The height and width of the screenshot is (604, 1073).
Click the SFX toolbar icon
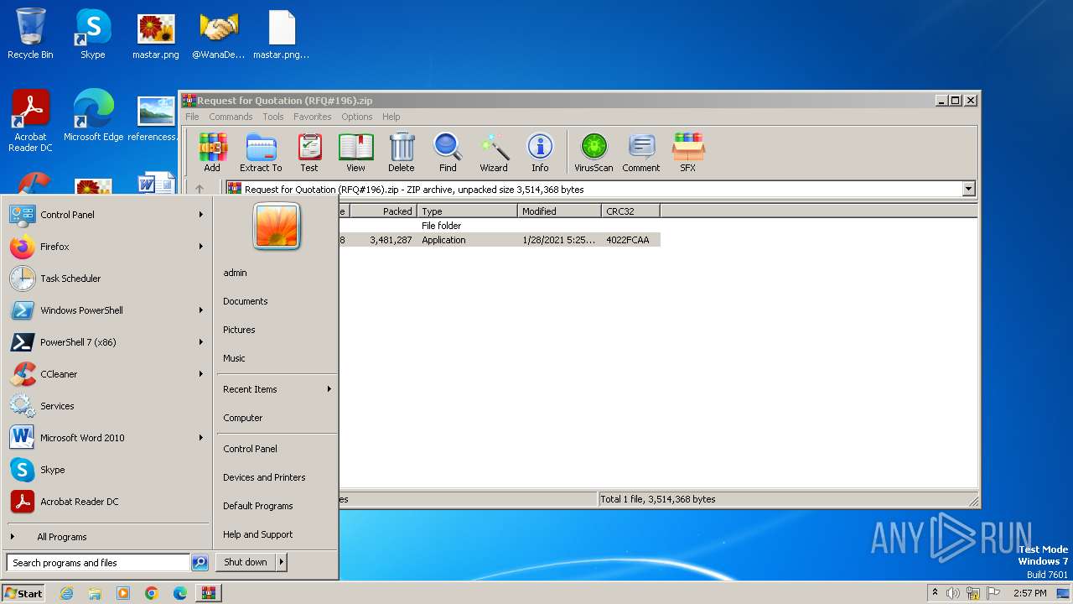tap(688, 152)
